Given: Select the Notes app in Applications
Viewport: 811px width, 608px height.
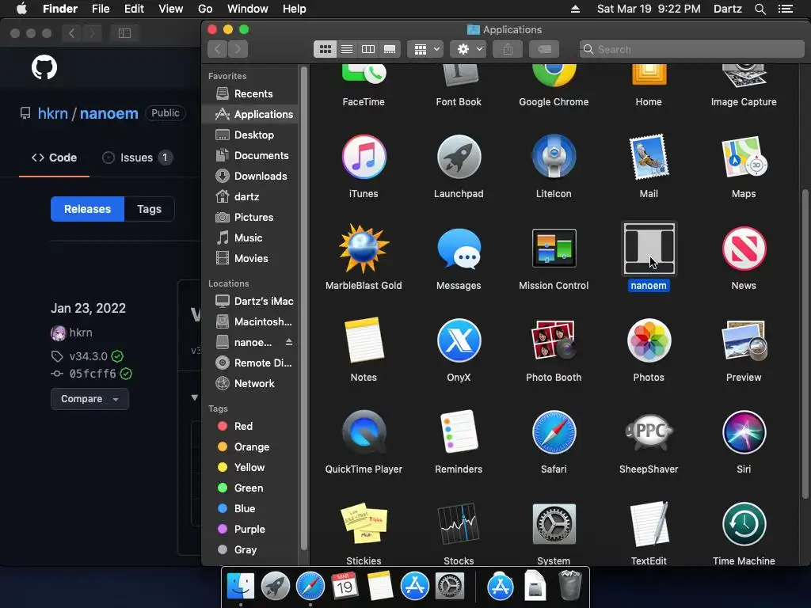Looking at the screenshot, I should tap(364, 340).
